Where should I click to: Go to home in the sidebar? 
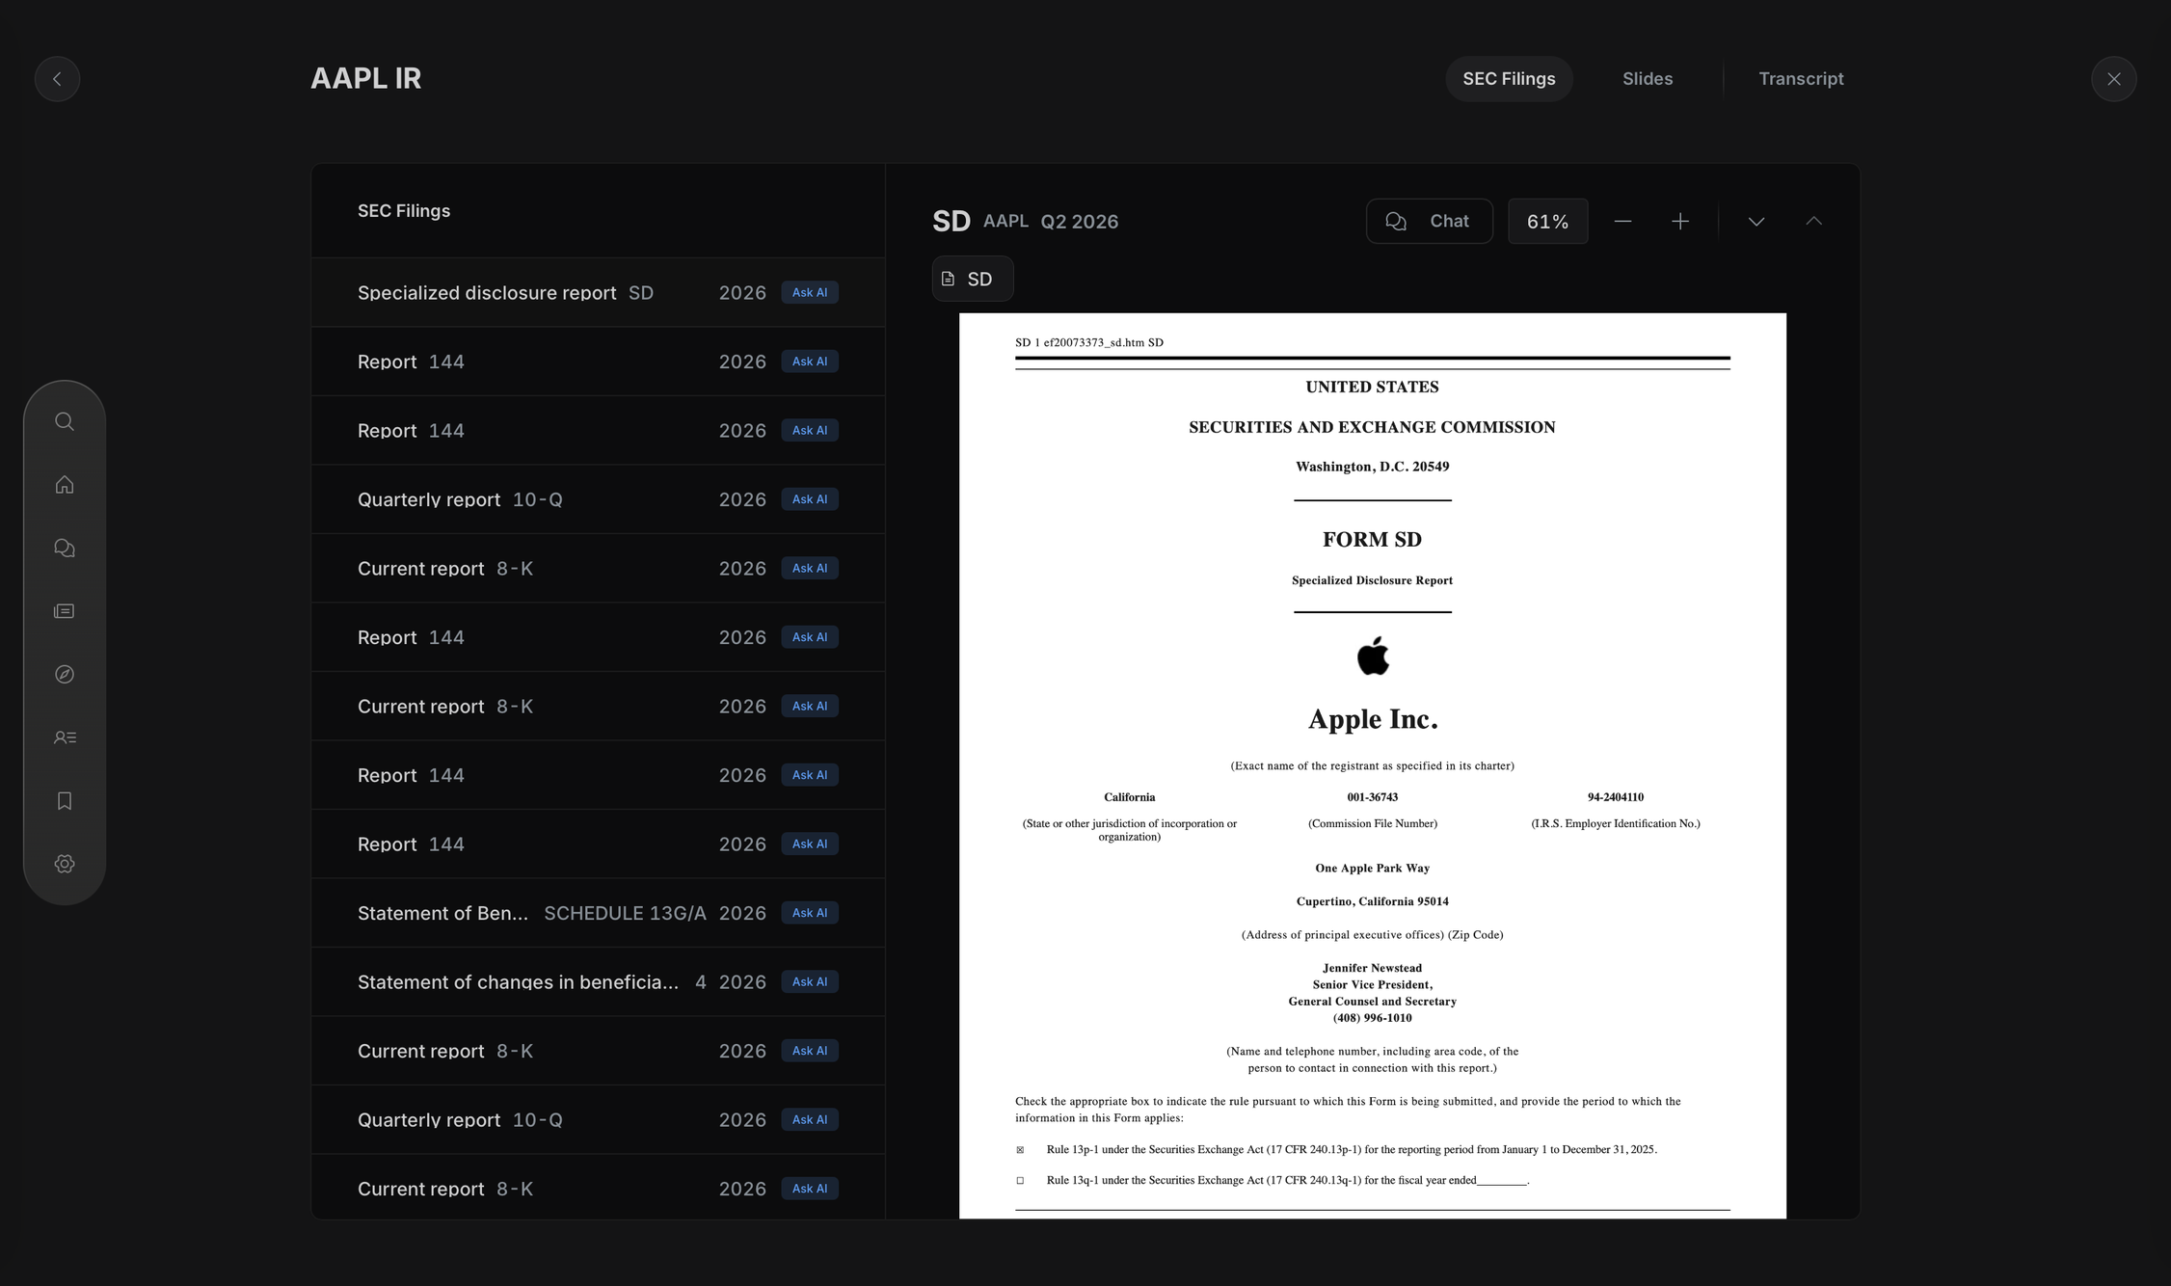(65, 485)
